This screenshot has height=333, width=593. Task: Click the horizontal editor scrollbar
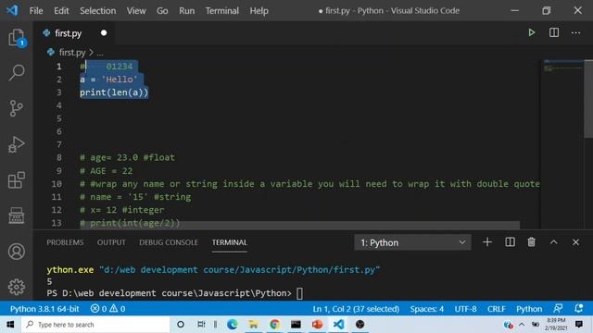[299, 225]
